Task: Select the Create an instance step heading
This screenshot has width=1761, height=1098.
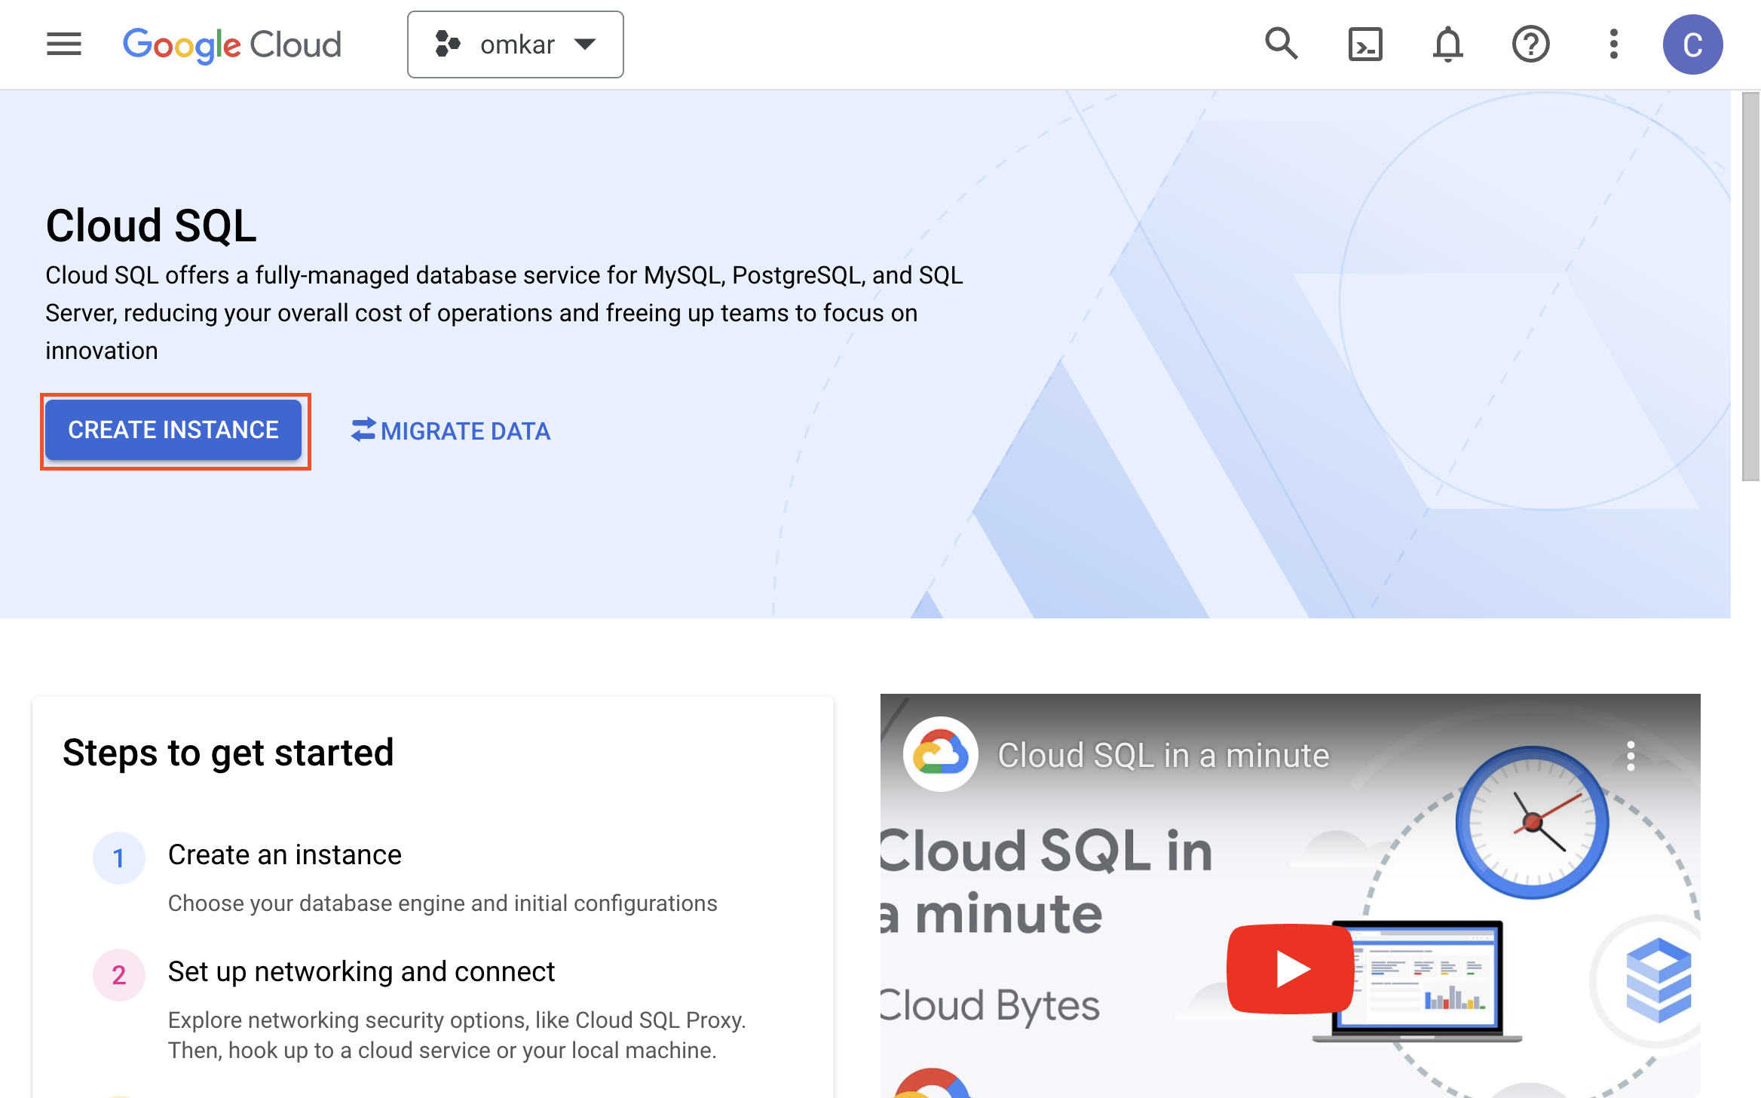Action: click(285, 854)
